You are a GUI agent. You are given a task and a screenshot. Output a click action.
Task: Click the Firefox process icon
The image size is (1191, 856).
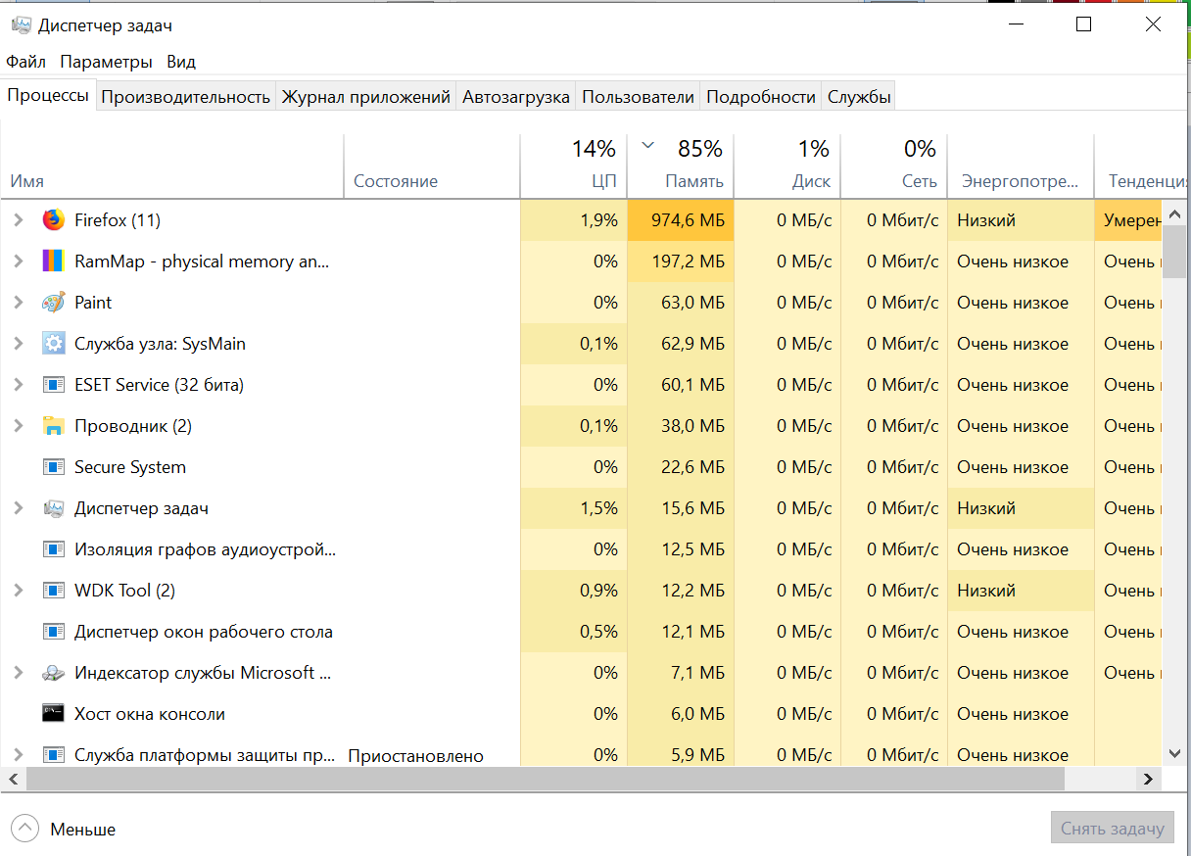(x=54, y=220)
